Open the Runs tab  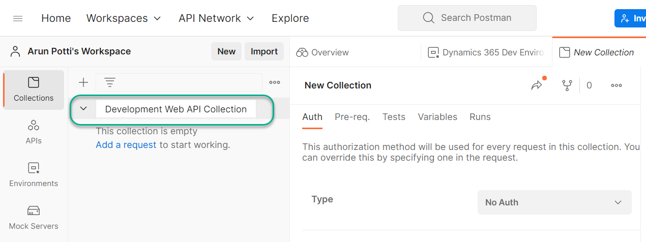point(480,117)
